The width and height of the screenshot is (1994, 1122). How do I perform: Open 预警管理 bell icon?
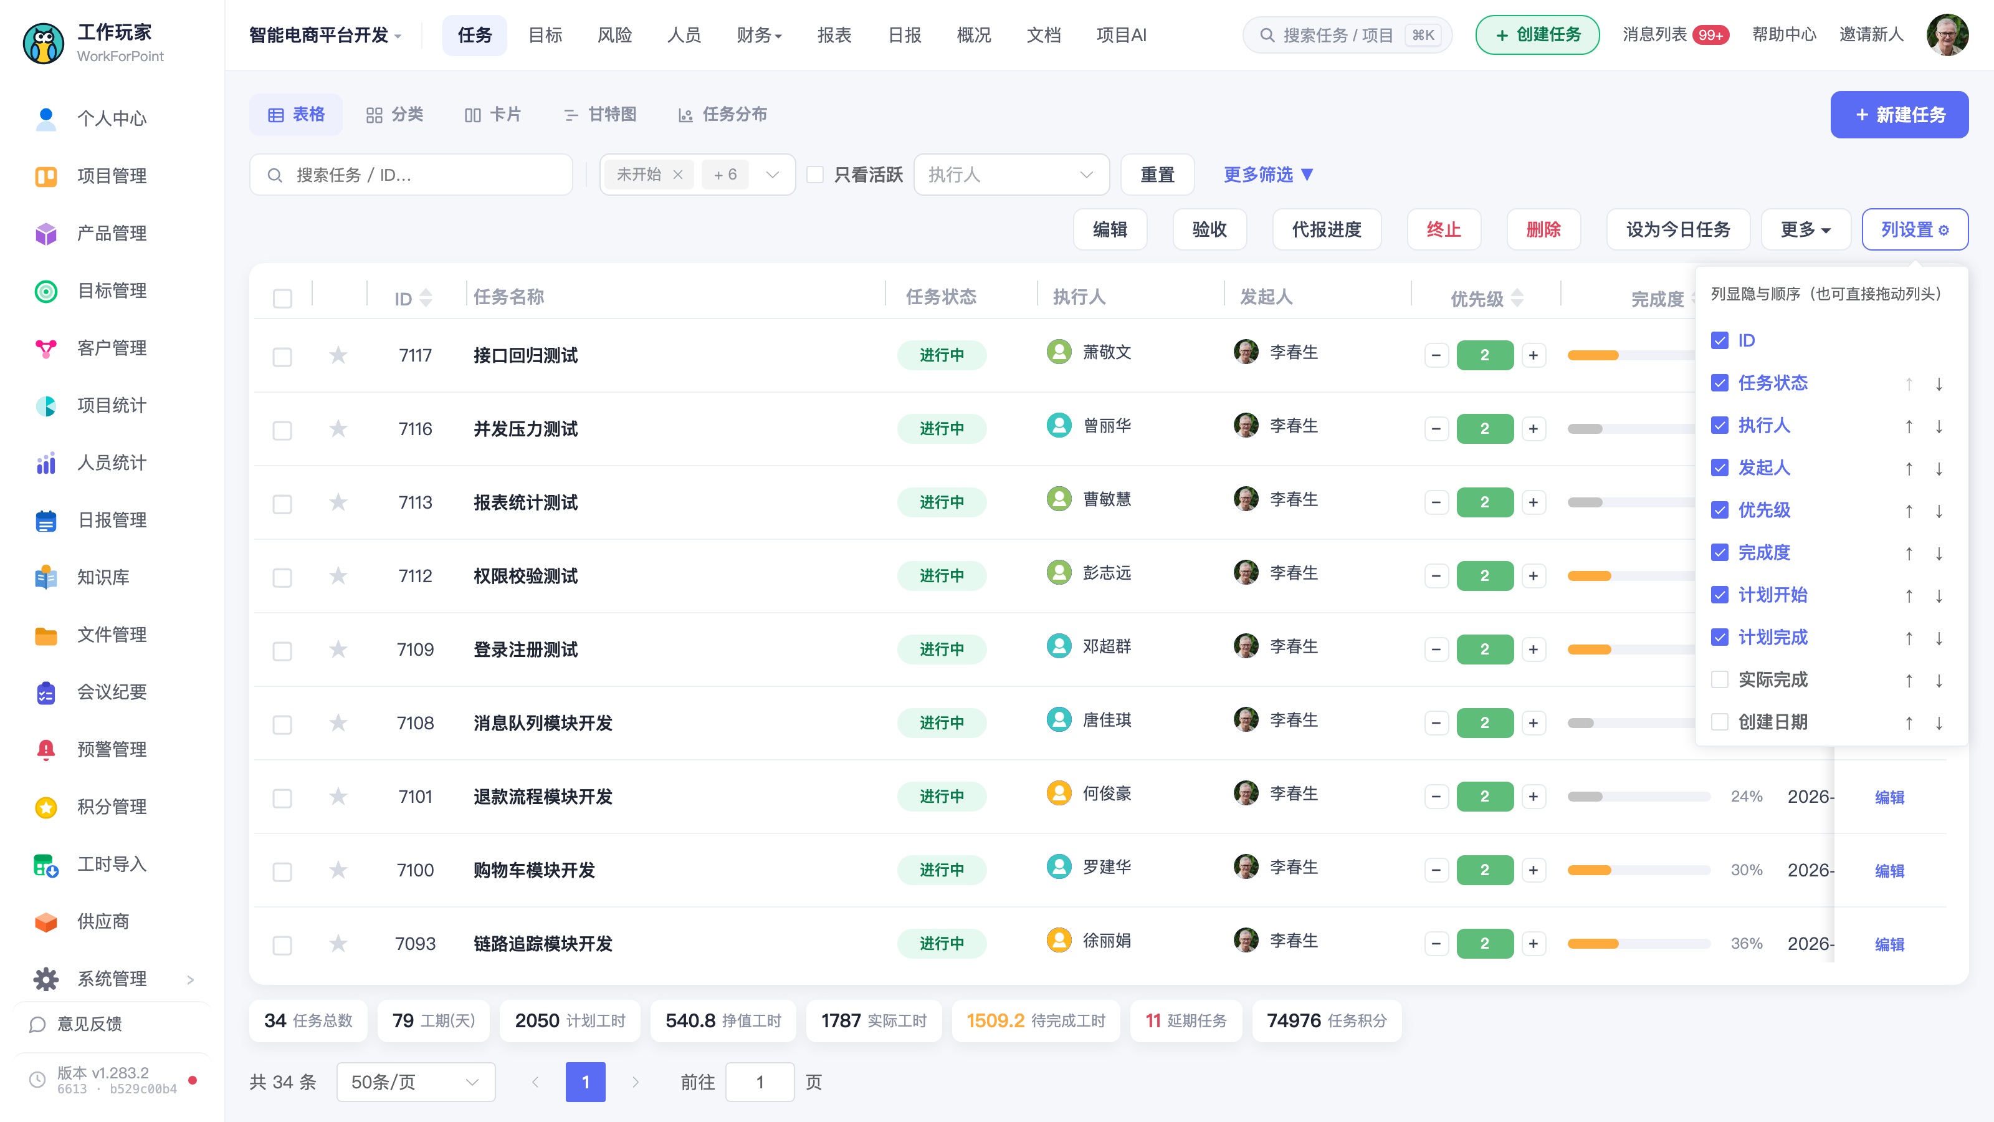point(45,749)
